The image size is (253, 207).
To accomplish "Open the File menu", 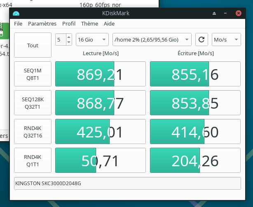I will (x=18, y=24).
